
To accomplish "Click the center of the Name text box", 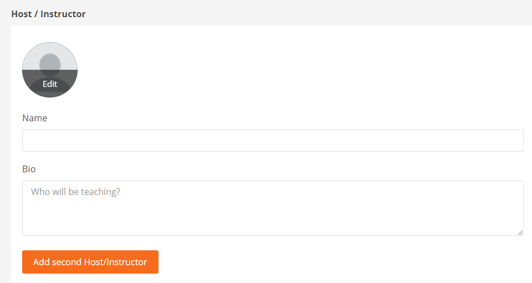I will tap(273, 141).
